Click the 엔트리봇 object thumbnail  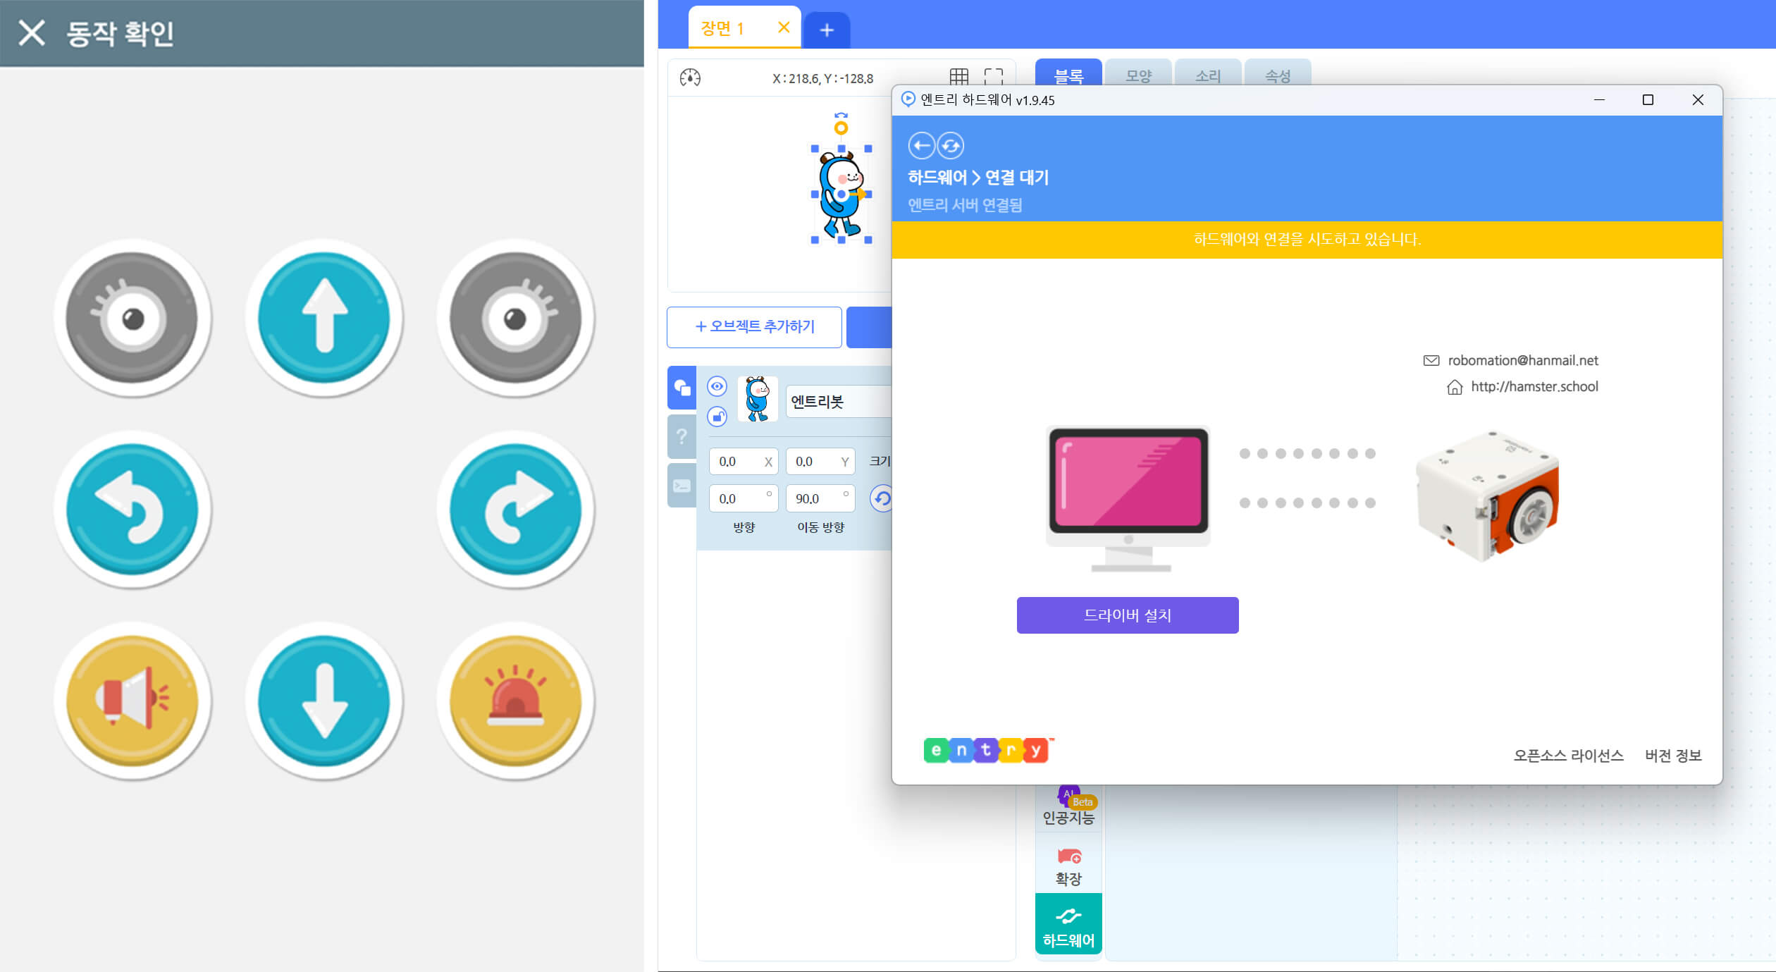(758, 399)
